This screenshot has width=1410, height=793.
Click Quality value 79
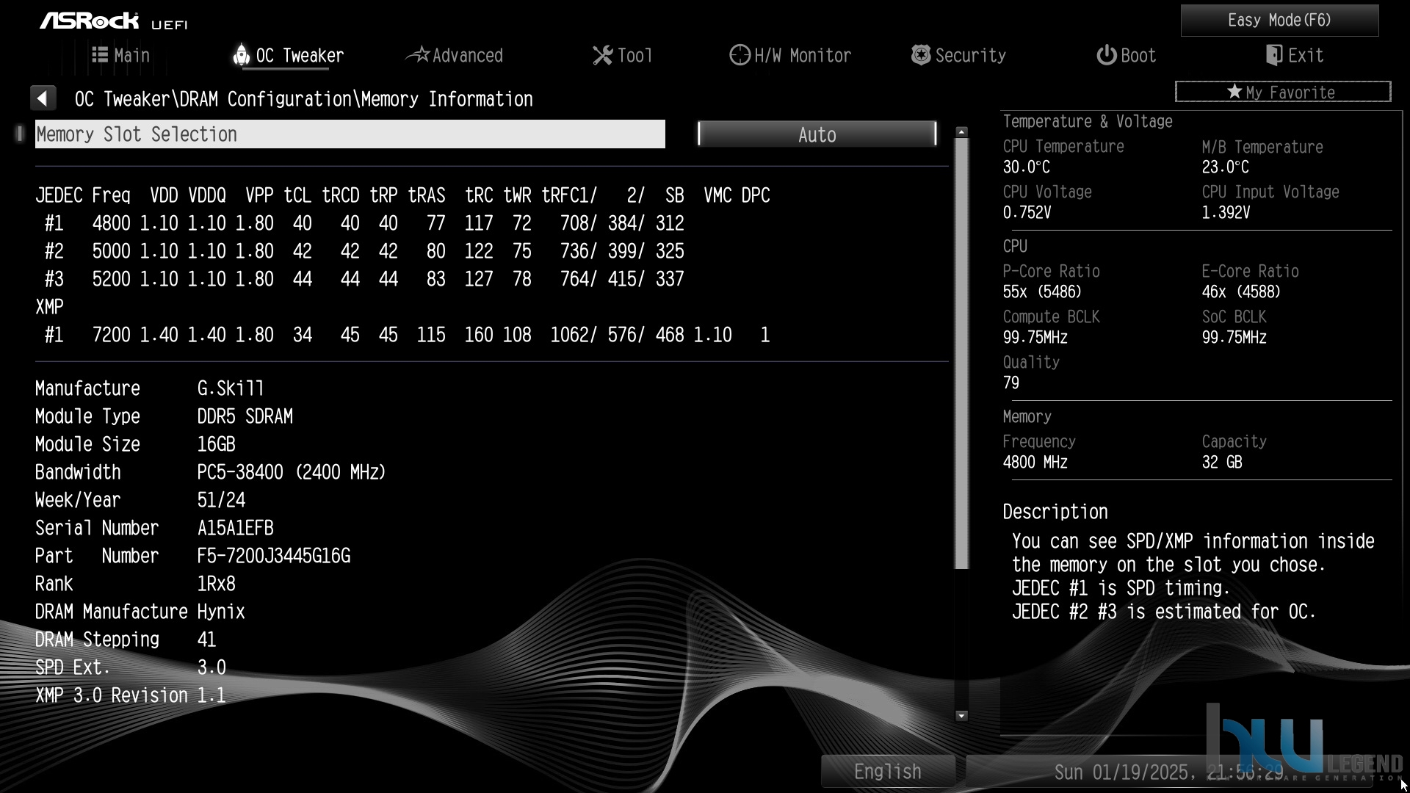click(x=1011, y=383)
